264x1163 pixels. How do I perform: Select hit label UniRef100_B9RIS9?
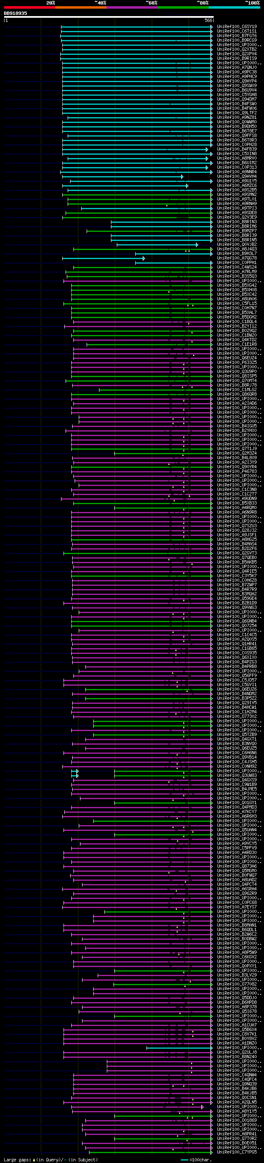(237, 58)
